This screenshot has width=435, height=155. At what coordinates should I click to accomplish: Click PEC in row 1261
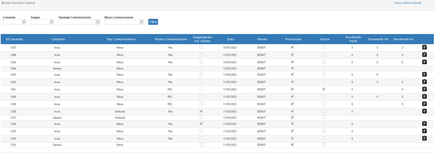pyautogui.click(x=170, y=90)
